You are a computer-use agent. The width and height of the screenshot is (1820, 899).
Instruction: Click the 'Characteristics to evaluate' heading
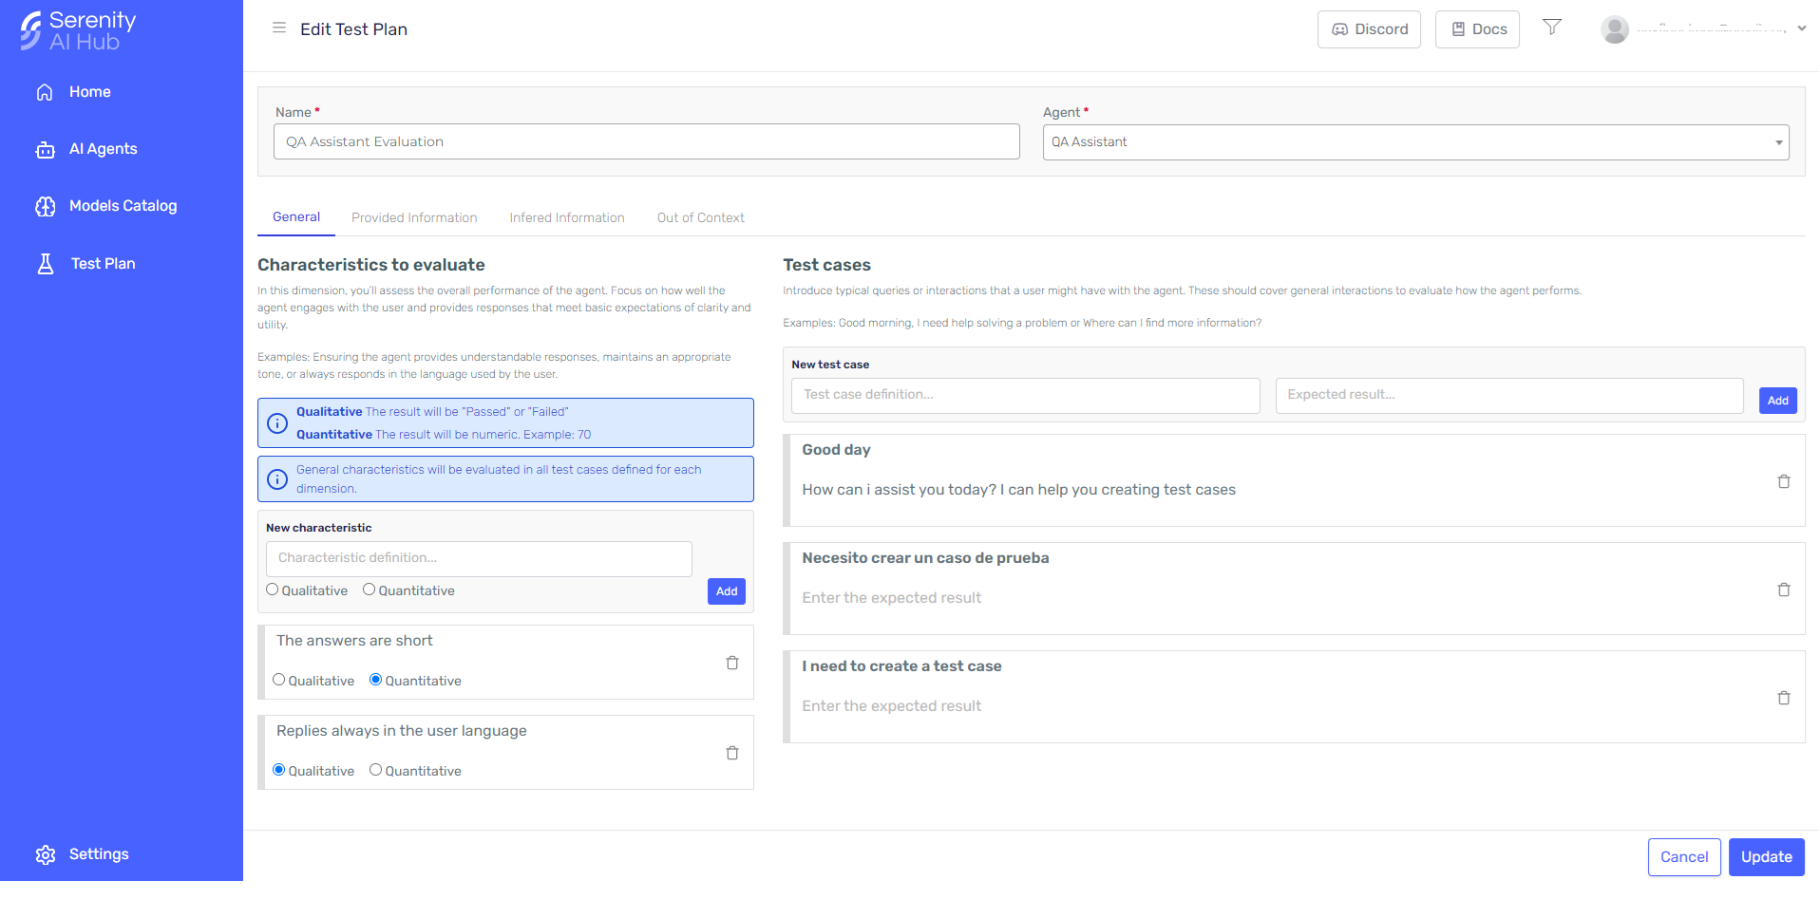pos(371,265)
